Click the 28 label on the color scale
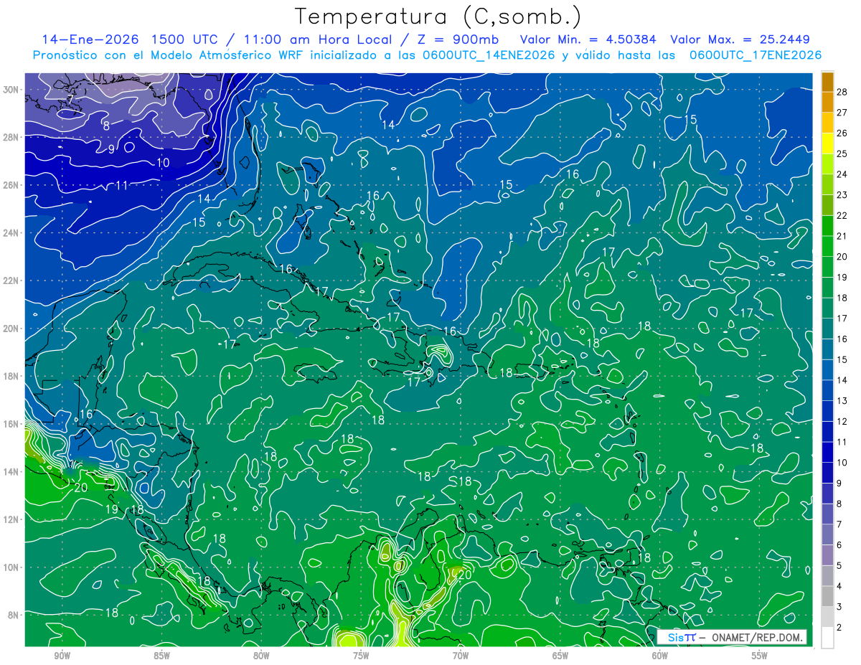The image size is (861, 665). point(842,91)
